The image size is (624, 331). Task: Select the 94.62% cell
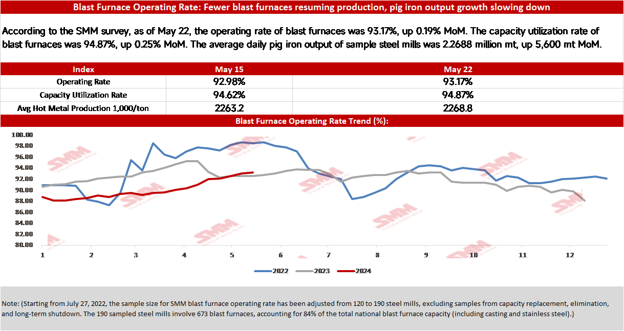[x=229, y=95]
